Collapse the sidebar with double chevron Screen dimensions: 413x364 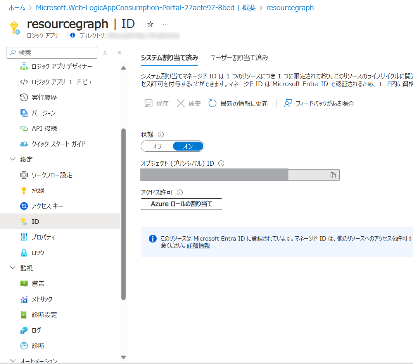point(119,53)
